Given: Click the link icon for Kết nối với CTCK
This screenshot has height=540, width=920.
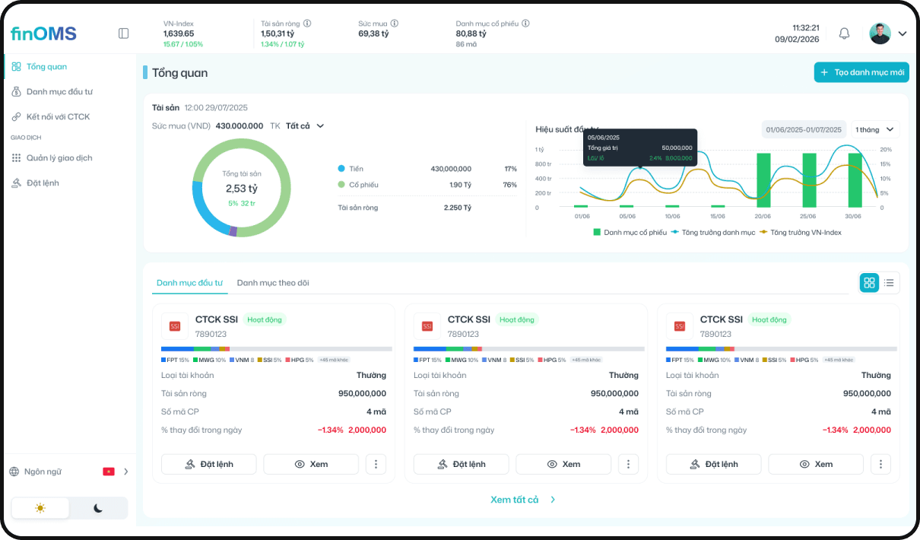Looking at the screenshot, I should 15,116.
